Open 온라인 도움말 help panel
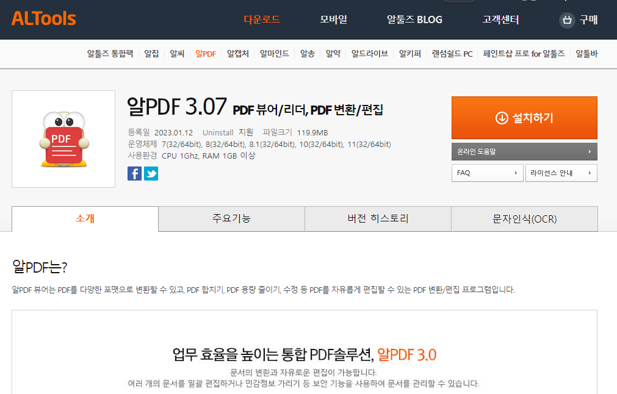 click(x=524, y=151)
